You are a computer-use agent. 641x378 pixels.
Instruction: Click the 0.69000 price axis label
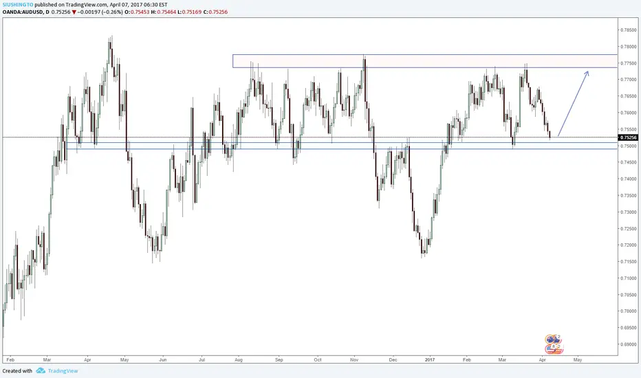click(629, 344)
